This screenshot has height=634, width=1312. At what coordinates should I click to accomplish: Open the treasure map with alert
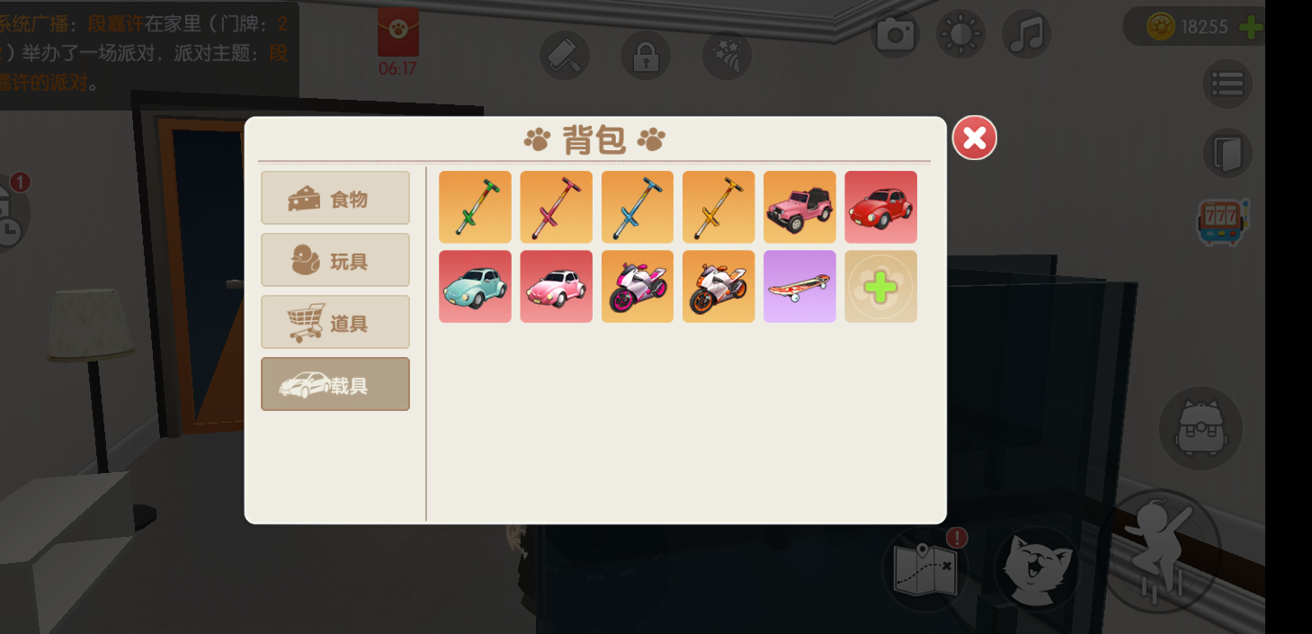click(924, 568)
